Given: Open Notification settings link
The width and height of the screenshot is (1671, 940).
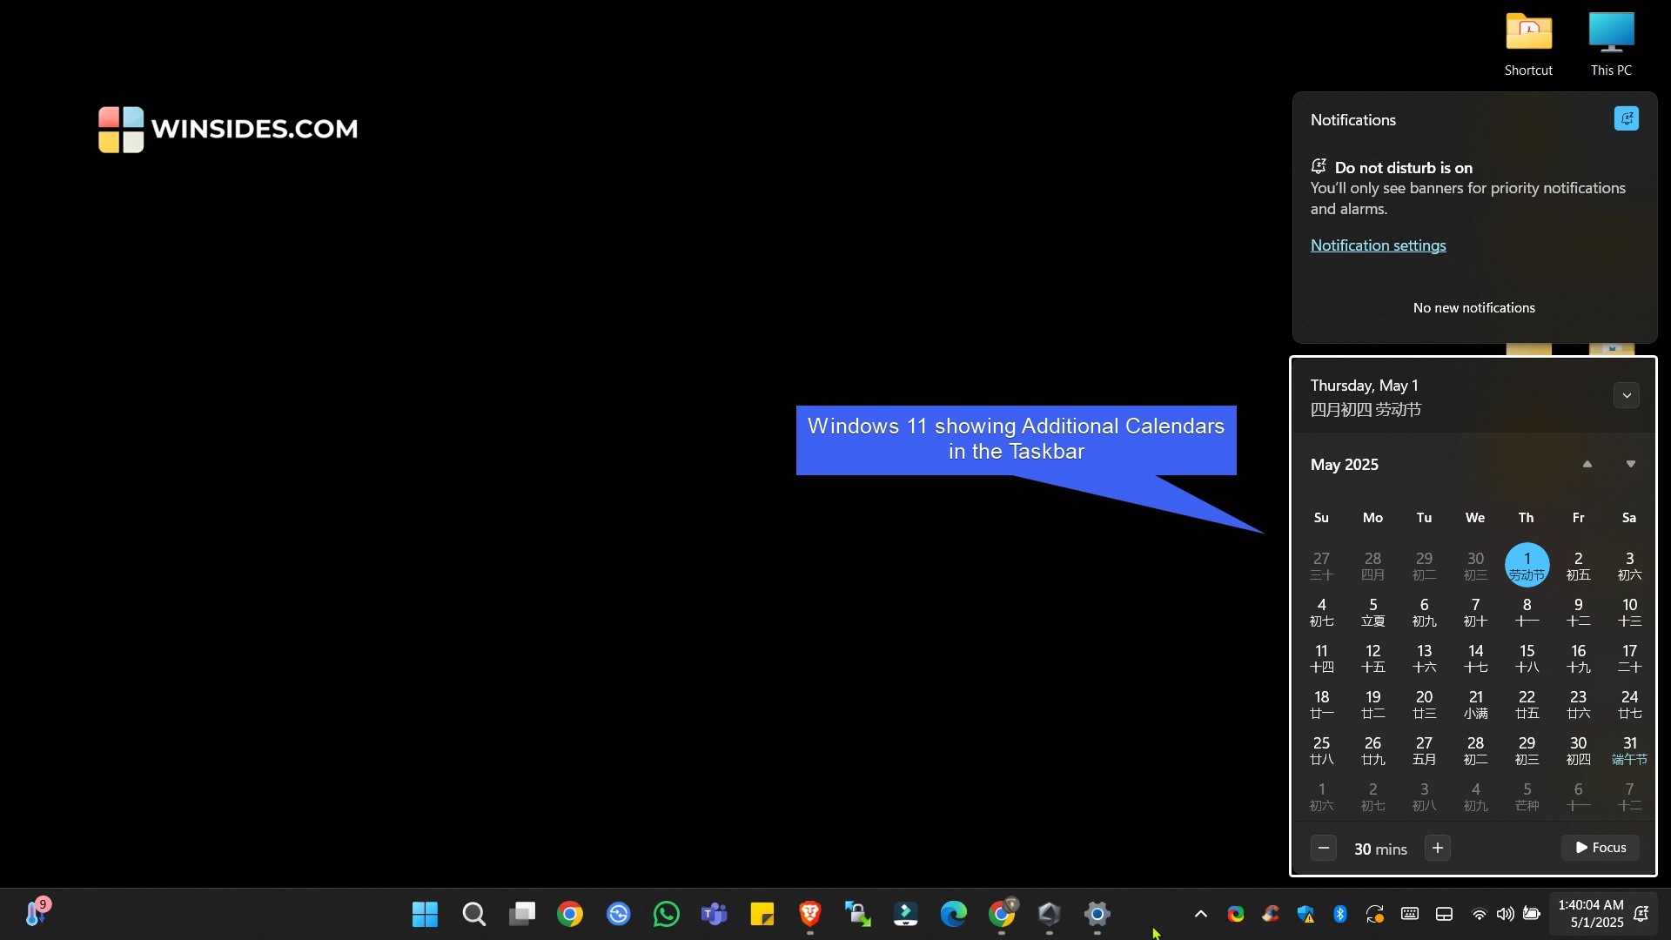Looking at the screenshot, I should pos(1378,245).
